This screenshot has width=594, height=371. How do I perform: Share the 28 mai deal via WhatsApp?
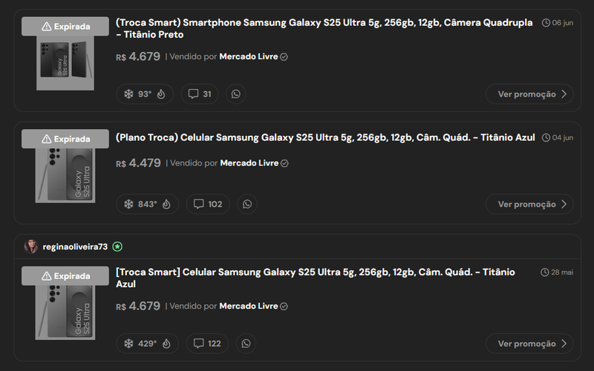pos(246,344)
